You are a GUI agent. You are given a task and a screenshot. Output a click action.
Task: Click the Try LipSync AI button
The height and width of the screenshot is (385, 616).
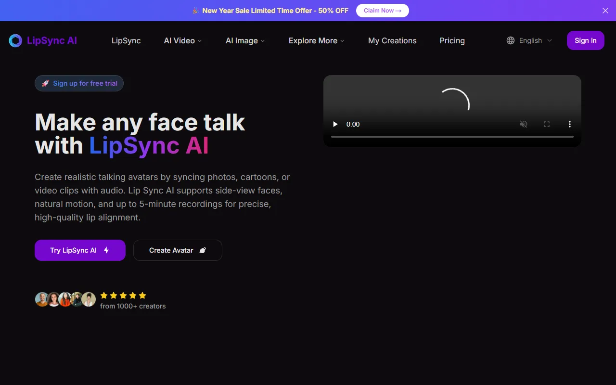tap(80, 250)
